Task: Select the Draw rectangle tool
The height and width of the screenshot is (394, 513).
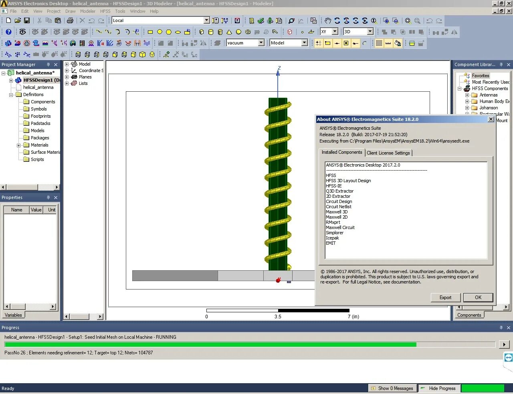Action: (x=150, y=32)
